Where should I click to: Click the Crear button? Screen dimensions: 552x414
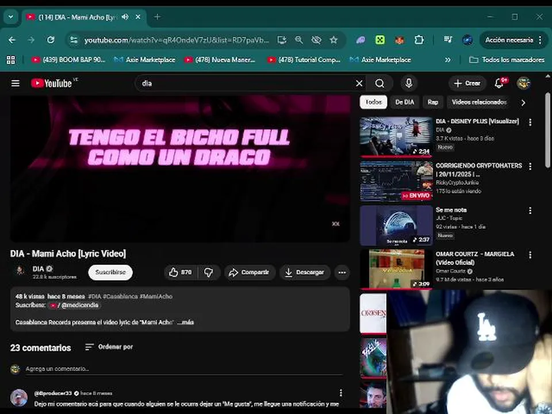coord(467,83)
